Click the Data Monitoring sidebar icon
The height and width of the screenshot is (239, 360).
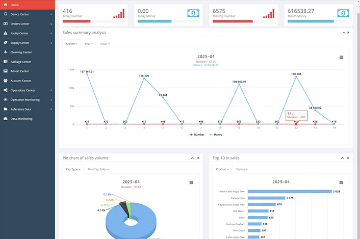click(5, 119)
